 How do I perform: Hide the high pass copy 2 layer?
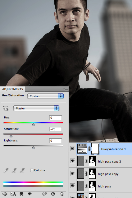tap(72, 161)
